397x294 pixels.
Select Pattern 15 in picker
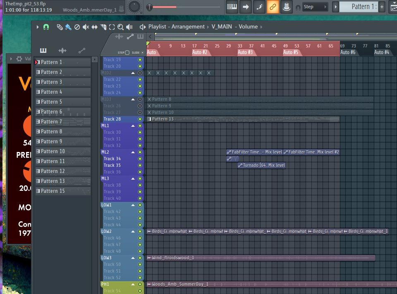[x=63, y=191]
